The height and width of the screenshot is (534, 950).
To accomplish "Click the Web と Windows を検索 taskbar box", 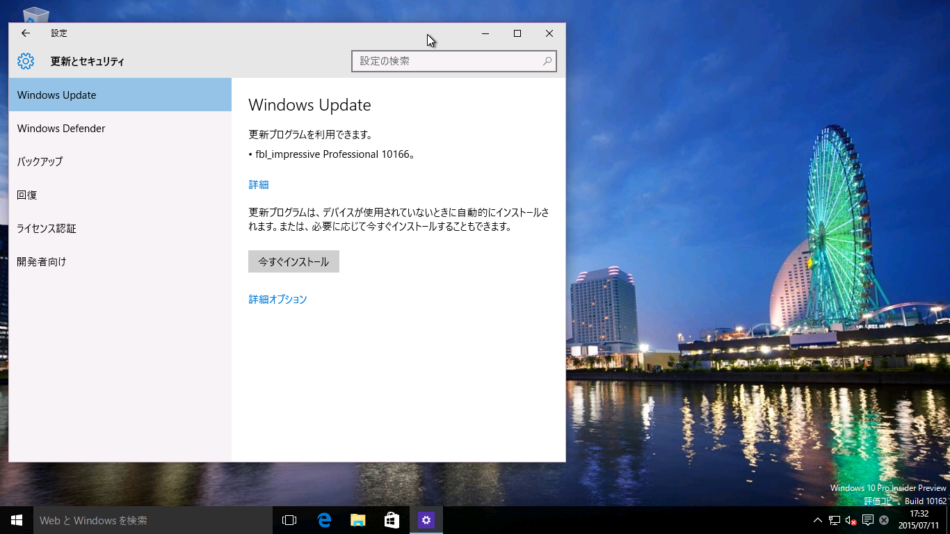I will (153, 520).
